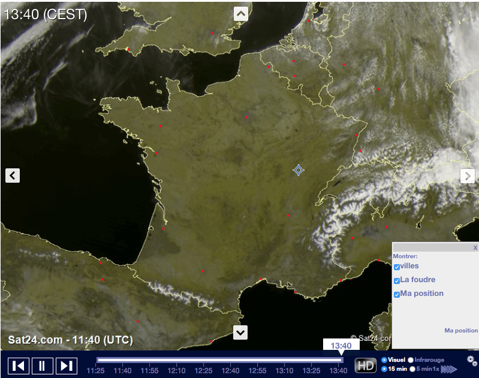Click the step backward frame button

point(19,365)
